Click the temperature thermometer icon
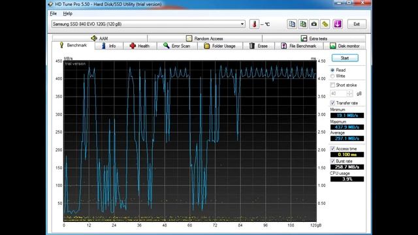Screen dimensions: 418x235 (254, 24)
